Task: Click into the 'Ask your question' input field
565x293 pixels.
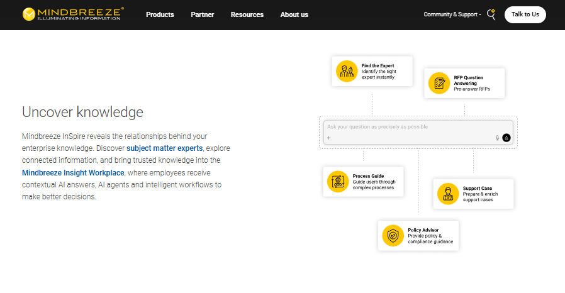Action: 418,133
